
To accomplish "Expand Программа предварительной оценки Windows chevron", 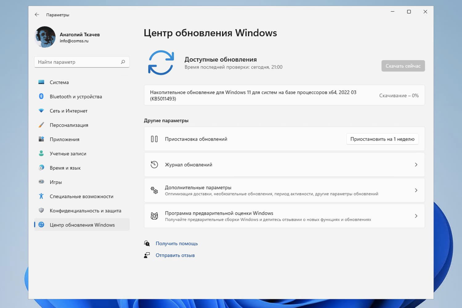I will [416, 216].
